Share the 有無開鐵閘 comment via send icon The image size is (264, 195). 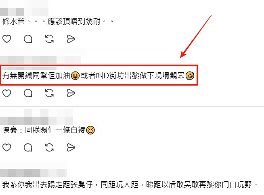click(x=71, y=93)
